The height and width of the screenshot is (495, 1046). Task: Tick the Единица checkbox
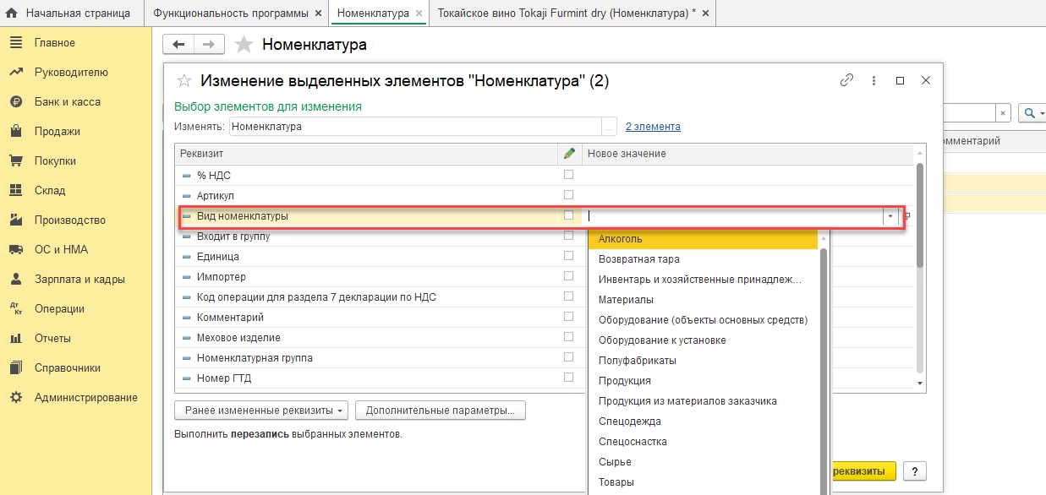pos(568,256)
